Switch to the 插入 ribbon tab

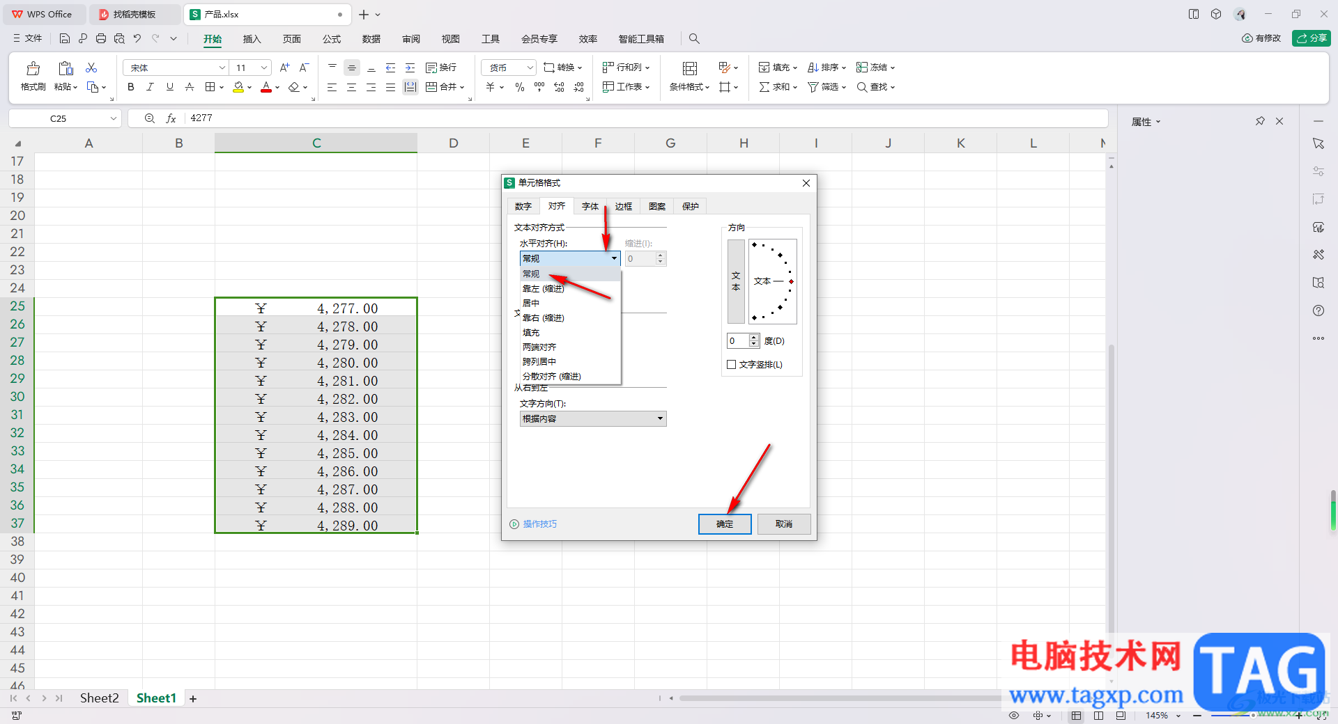(x=252, y=39)
